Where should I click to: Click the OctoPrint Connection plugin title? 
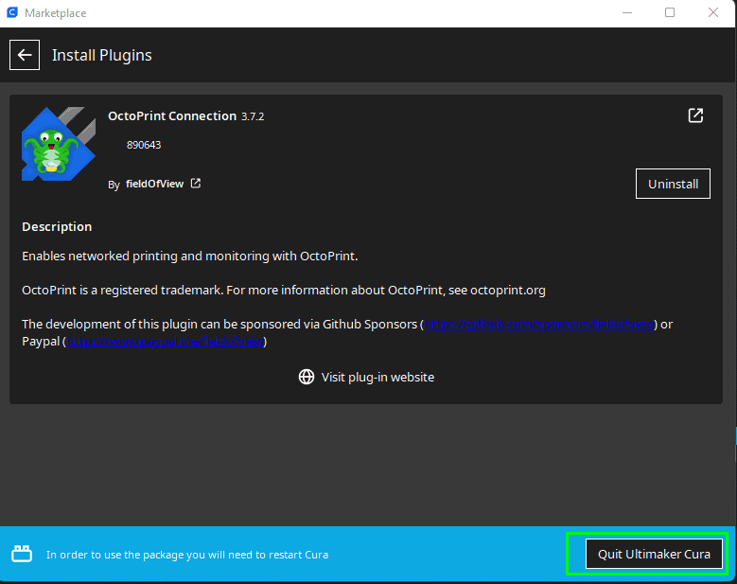[172, 116]
